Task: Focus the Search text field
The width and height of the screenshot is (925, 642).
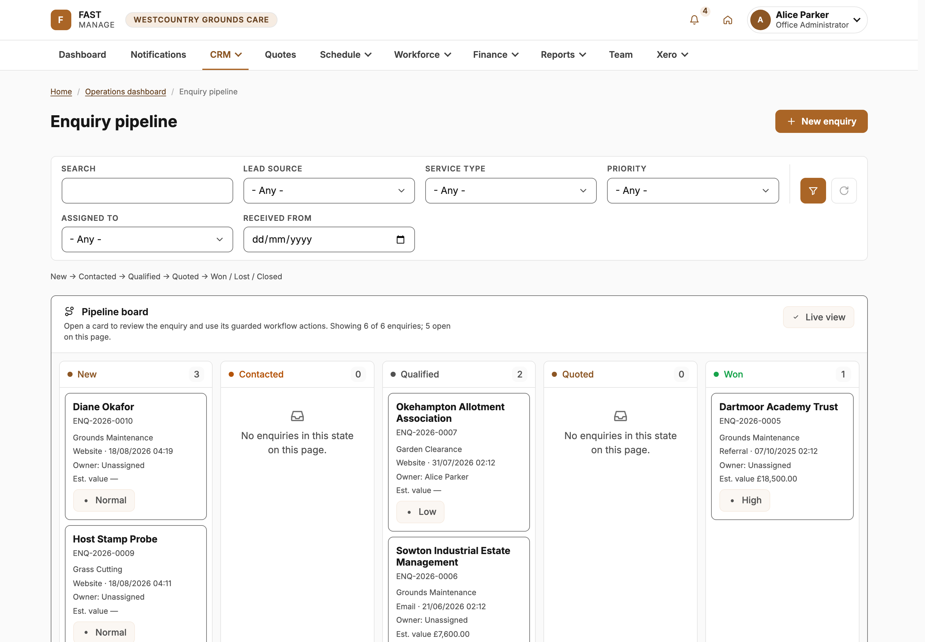Action: pos(147,191)
